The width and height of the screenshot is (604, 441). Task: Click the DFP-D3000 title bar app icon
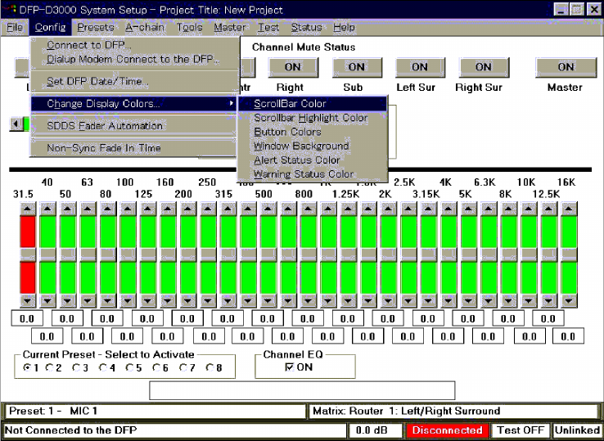click(x=9, y=10)
